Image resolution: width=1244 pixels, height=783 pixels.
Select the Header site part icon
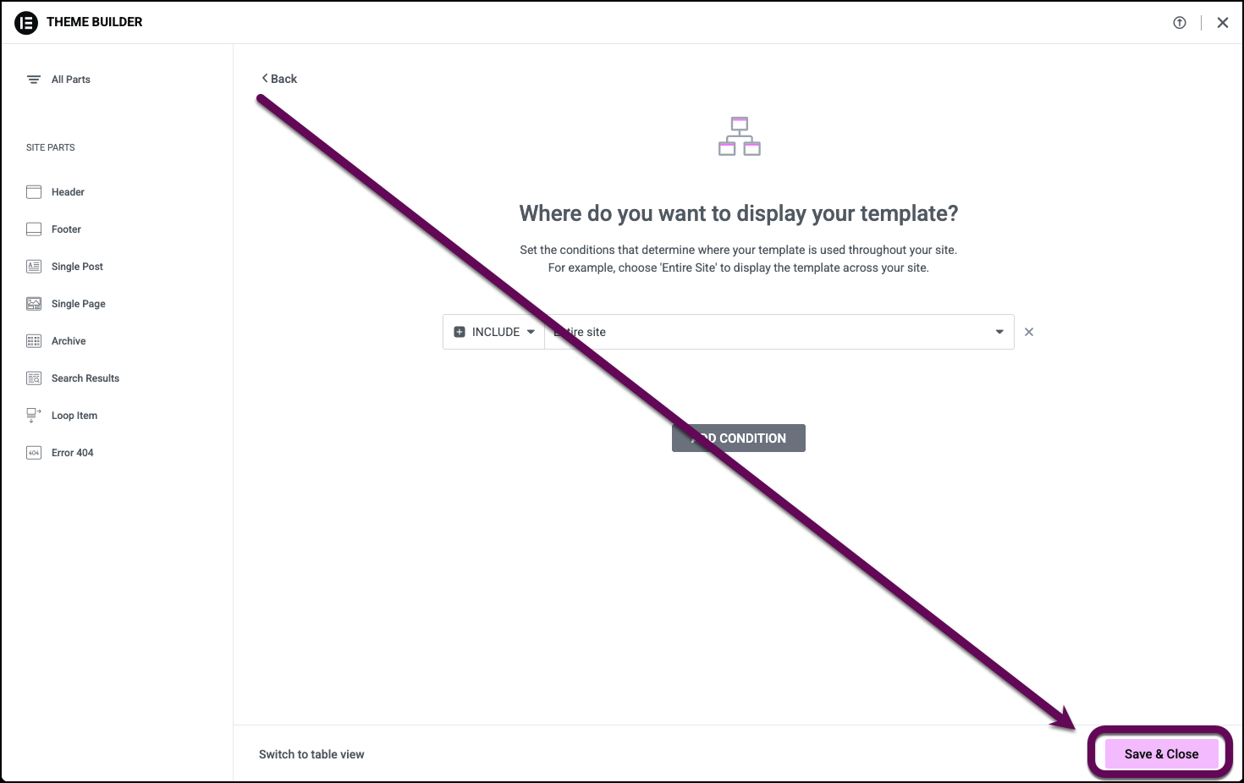pos(33,191)
